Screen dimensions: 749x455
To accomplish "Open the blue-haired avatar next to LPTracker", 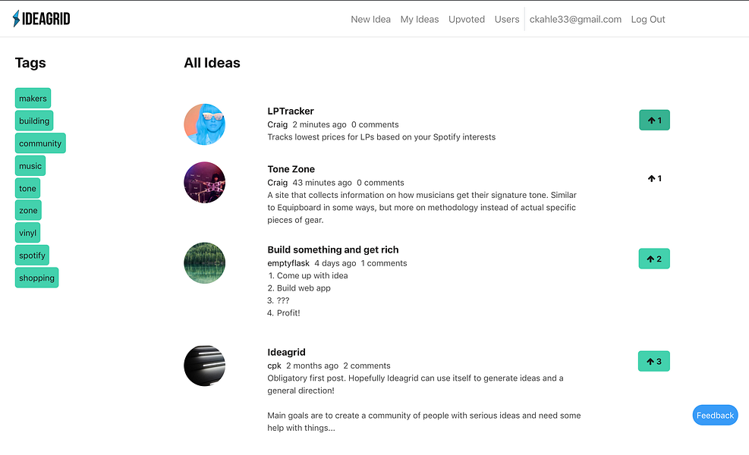I will pos(204,124).
